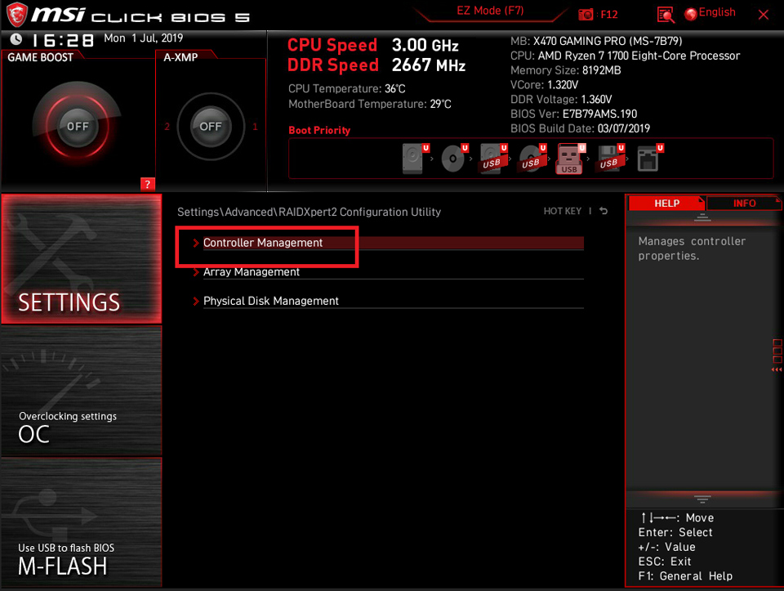Select the CD/DVD boot device icon
Viewport: 784px width, 591px height.
(455, 158)
